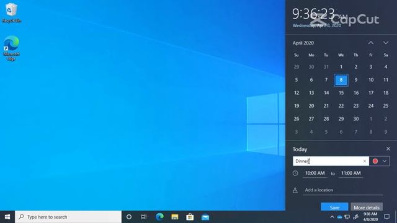This screenshot has width=397, height=223.
Task: Select April 13 in the calendar
Action: [311, 93]
